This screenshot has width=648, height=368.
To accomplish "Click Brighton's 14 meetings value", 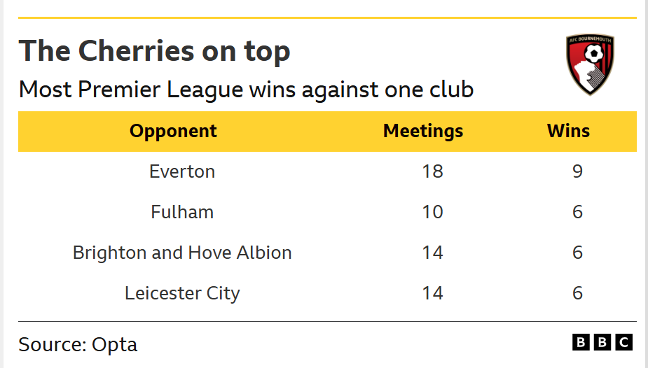I will click(432, 253).
